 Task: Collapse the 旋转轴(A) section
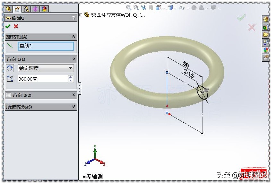(x=74, y=37)
